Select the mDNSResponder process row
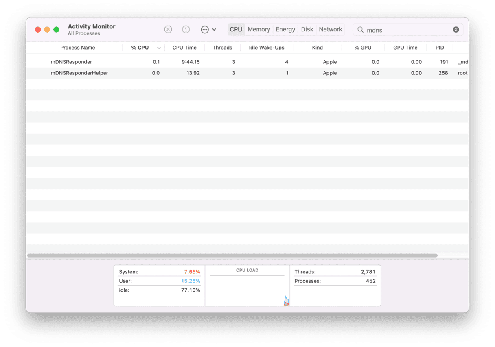 [x=71, y=62]
